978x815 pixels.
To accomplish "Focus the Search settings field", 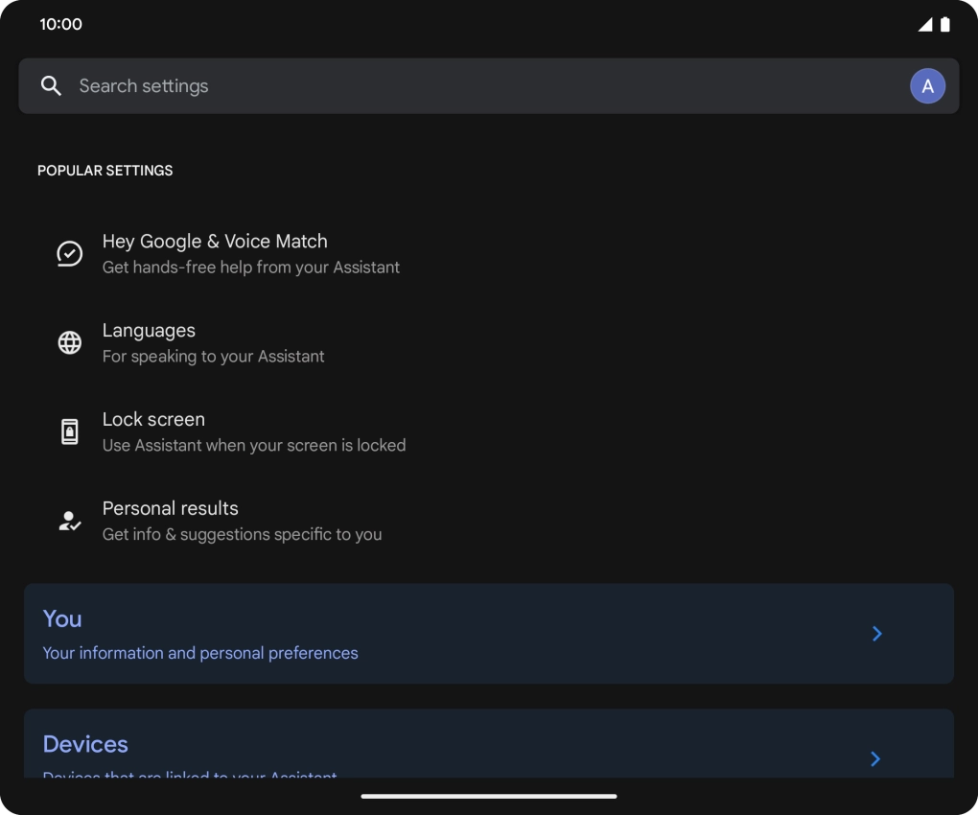I will pos(460,86).
